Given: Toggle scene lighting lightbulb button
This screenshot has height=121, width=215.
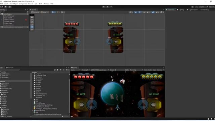Looking at the screenshot, I should pyautogui.click(x=140, y=12).
